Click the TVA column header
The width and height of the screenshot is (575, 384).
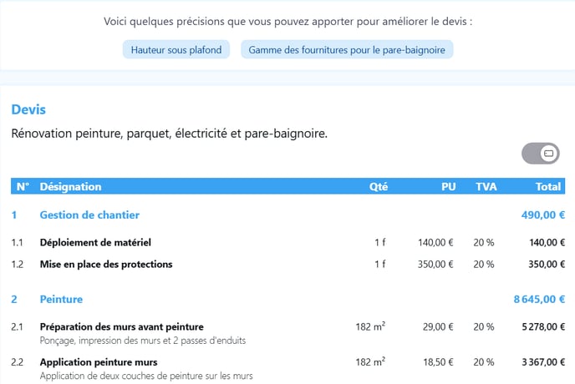[486, 187]
